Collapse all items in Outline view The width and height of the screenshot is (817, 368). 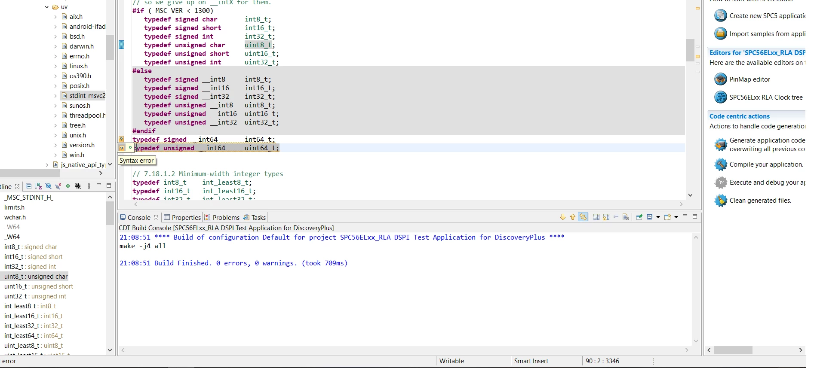[x=28, y=186]
